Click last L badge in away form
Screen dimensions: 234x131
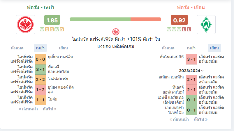point(189,29)
